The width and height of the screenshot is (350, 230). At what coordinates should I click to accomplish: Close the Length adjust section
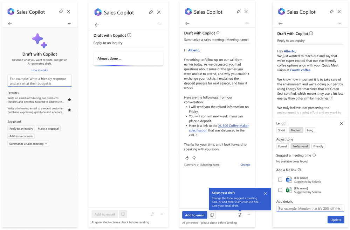coord(342,123)
